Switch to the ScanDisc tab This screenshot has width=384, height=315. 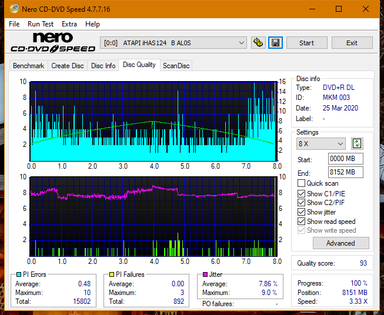point(176,66)
